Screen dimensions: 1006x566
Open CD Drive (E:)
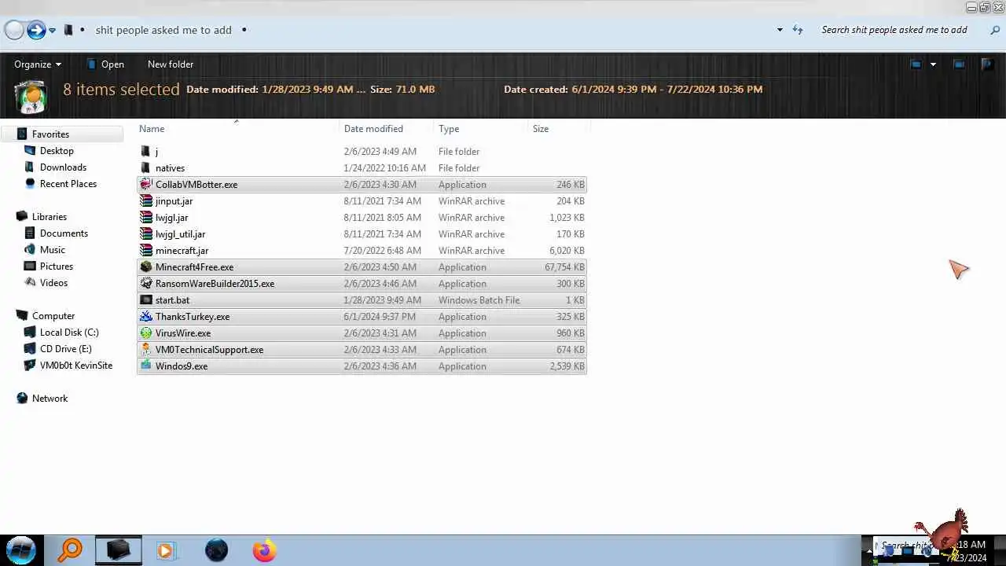click(x=66, y=349)
